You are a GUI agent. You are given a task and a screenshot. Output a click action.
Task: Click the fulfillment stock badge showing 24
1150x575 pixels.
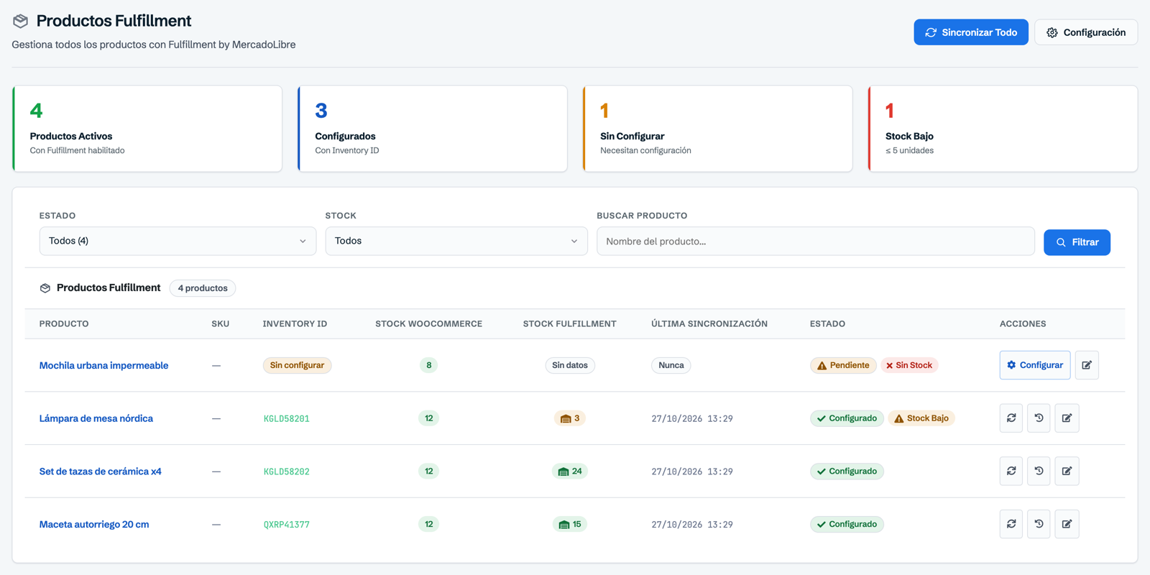click(x=570, y=471)
